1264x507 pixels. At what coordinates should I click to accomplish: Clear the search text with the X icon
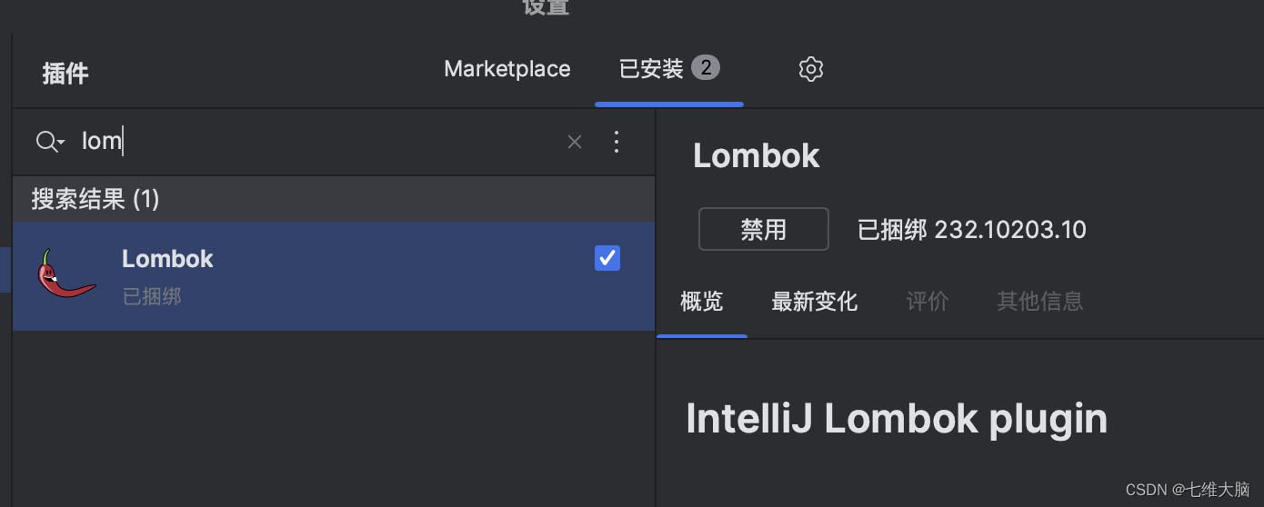click(x=574, y=142)
